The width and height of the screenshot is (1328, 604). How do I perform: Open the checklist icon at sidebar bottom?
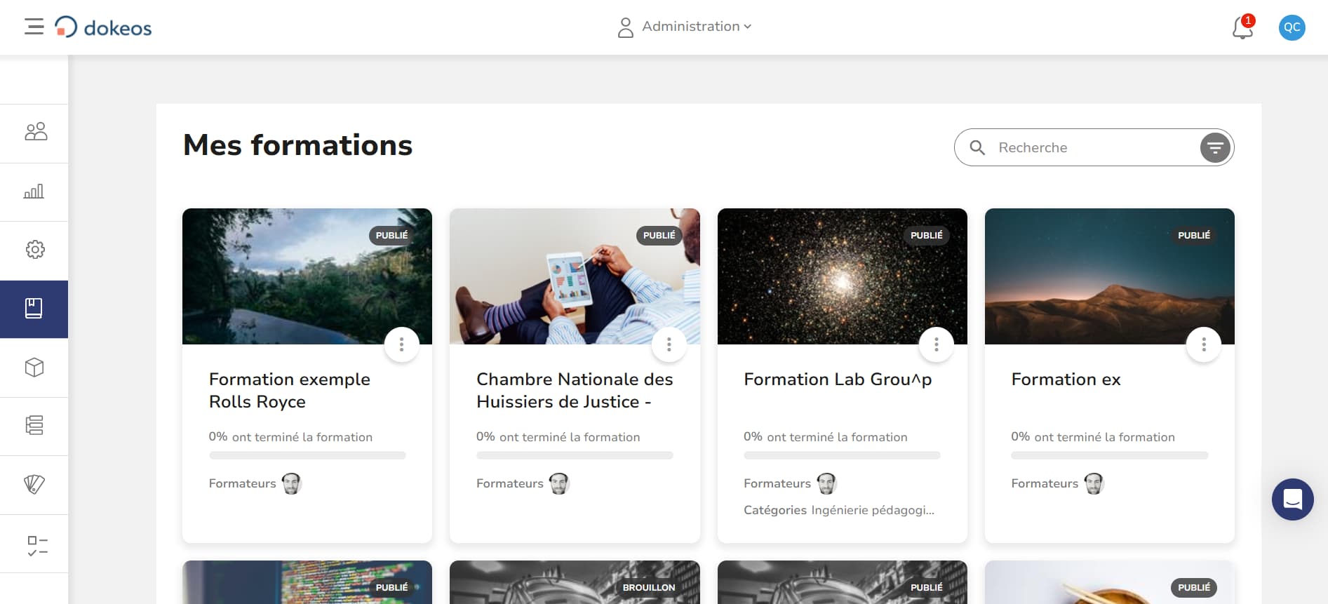point(35,544)
